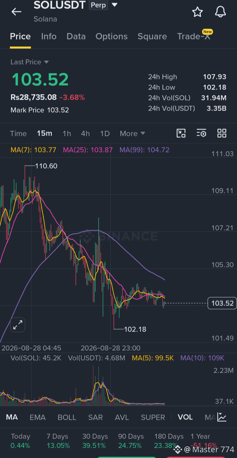This screenshot has width=237, height=458.
Task: Open the multi-chart grid layout icon
Action: (x=222, y=133)
